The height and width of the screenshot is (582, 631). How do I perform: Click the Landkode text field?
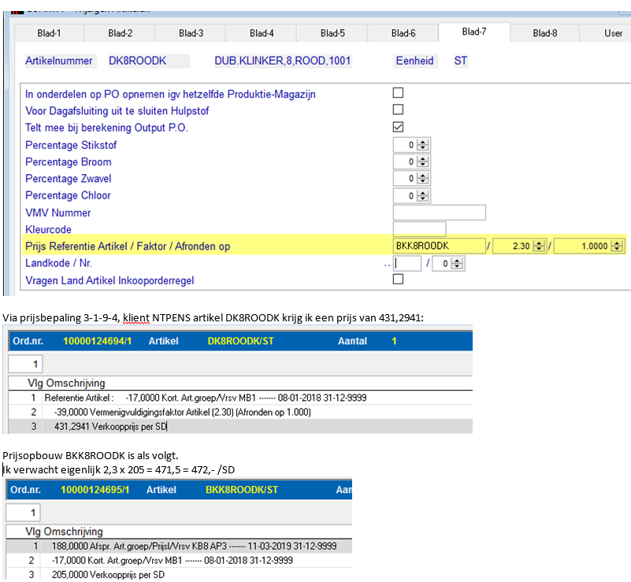coord(407,264)
